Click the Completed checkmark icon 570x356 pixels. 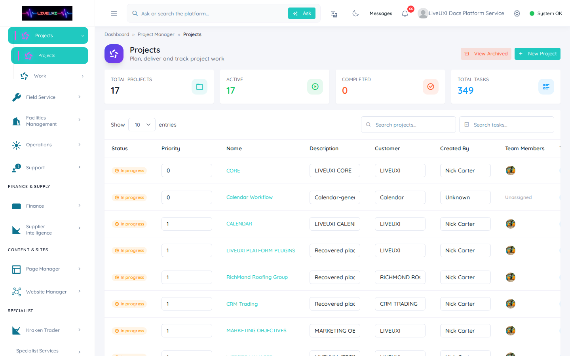click(431, 87)
